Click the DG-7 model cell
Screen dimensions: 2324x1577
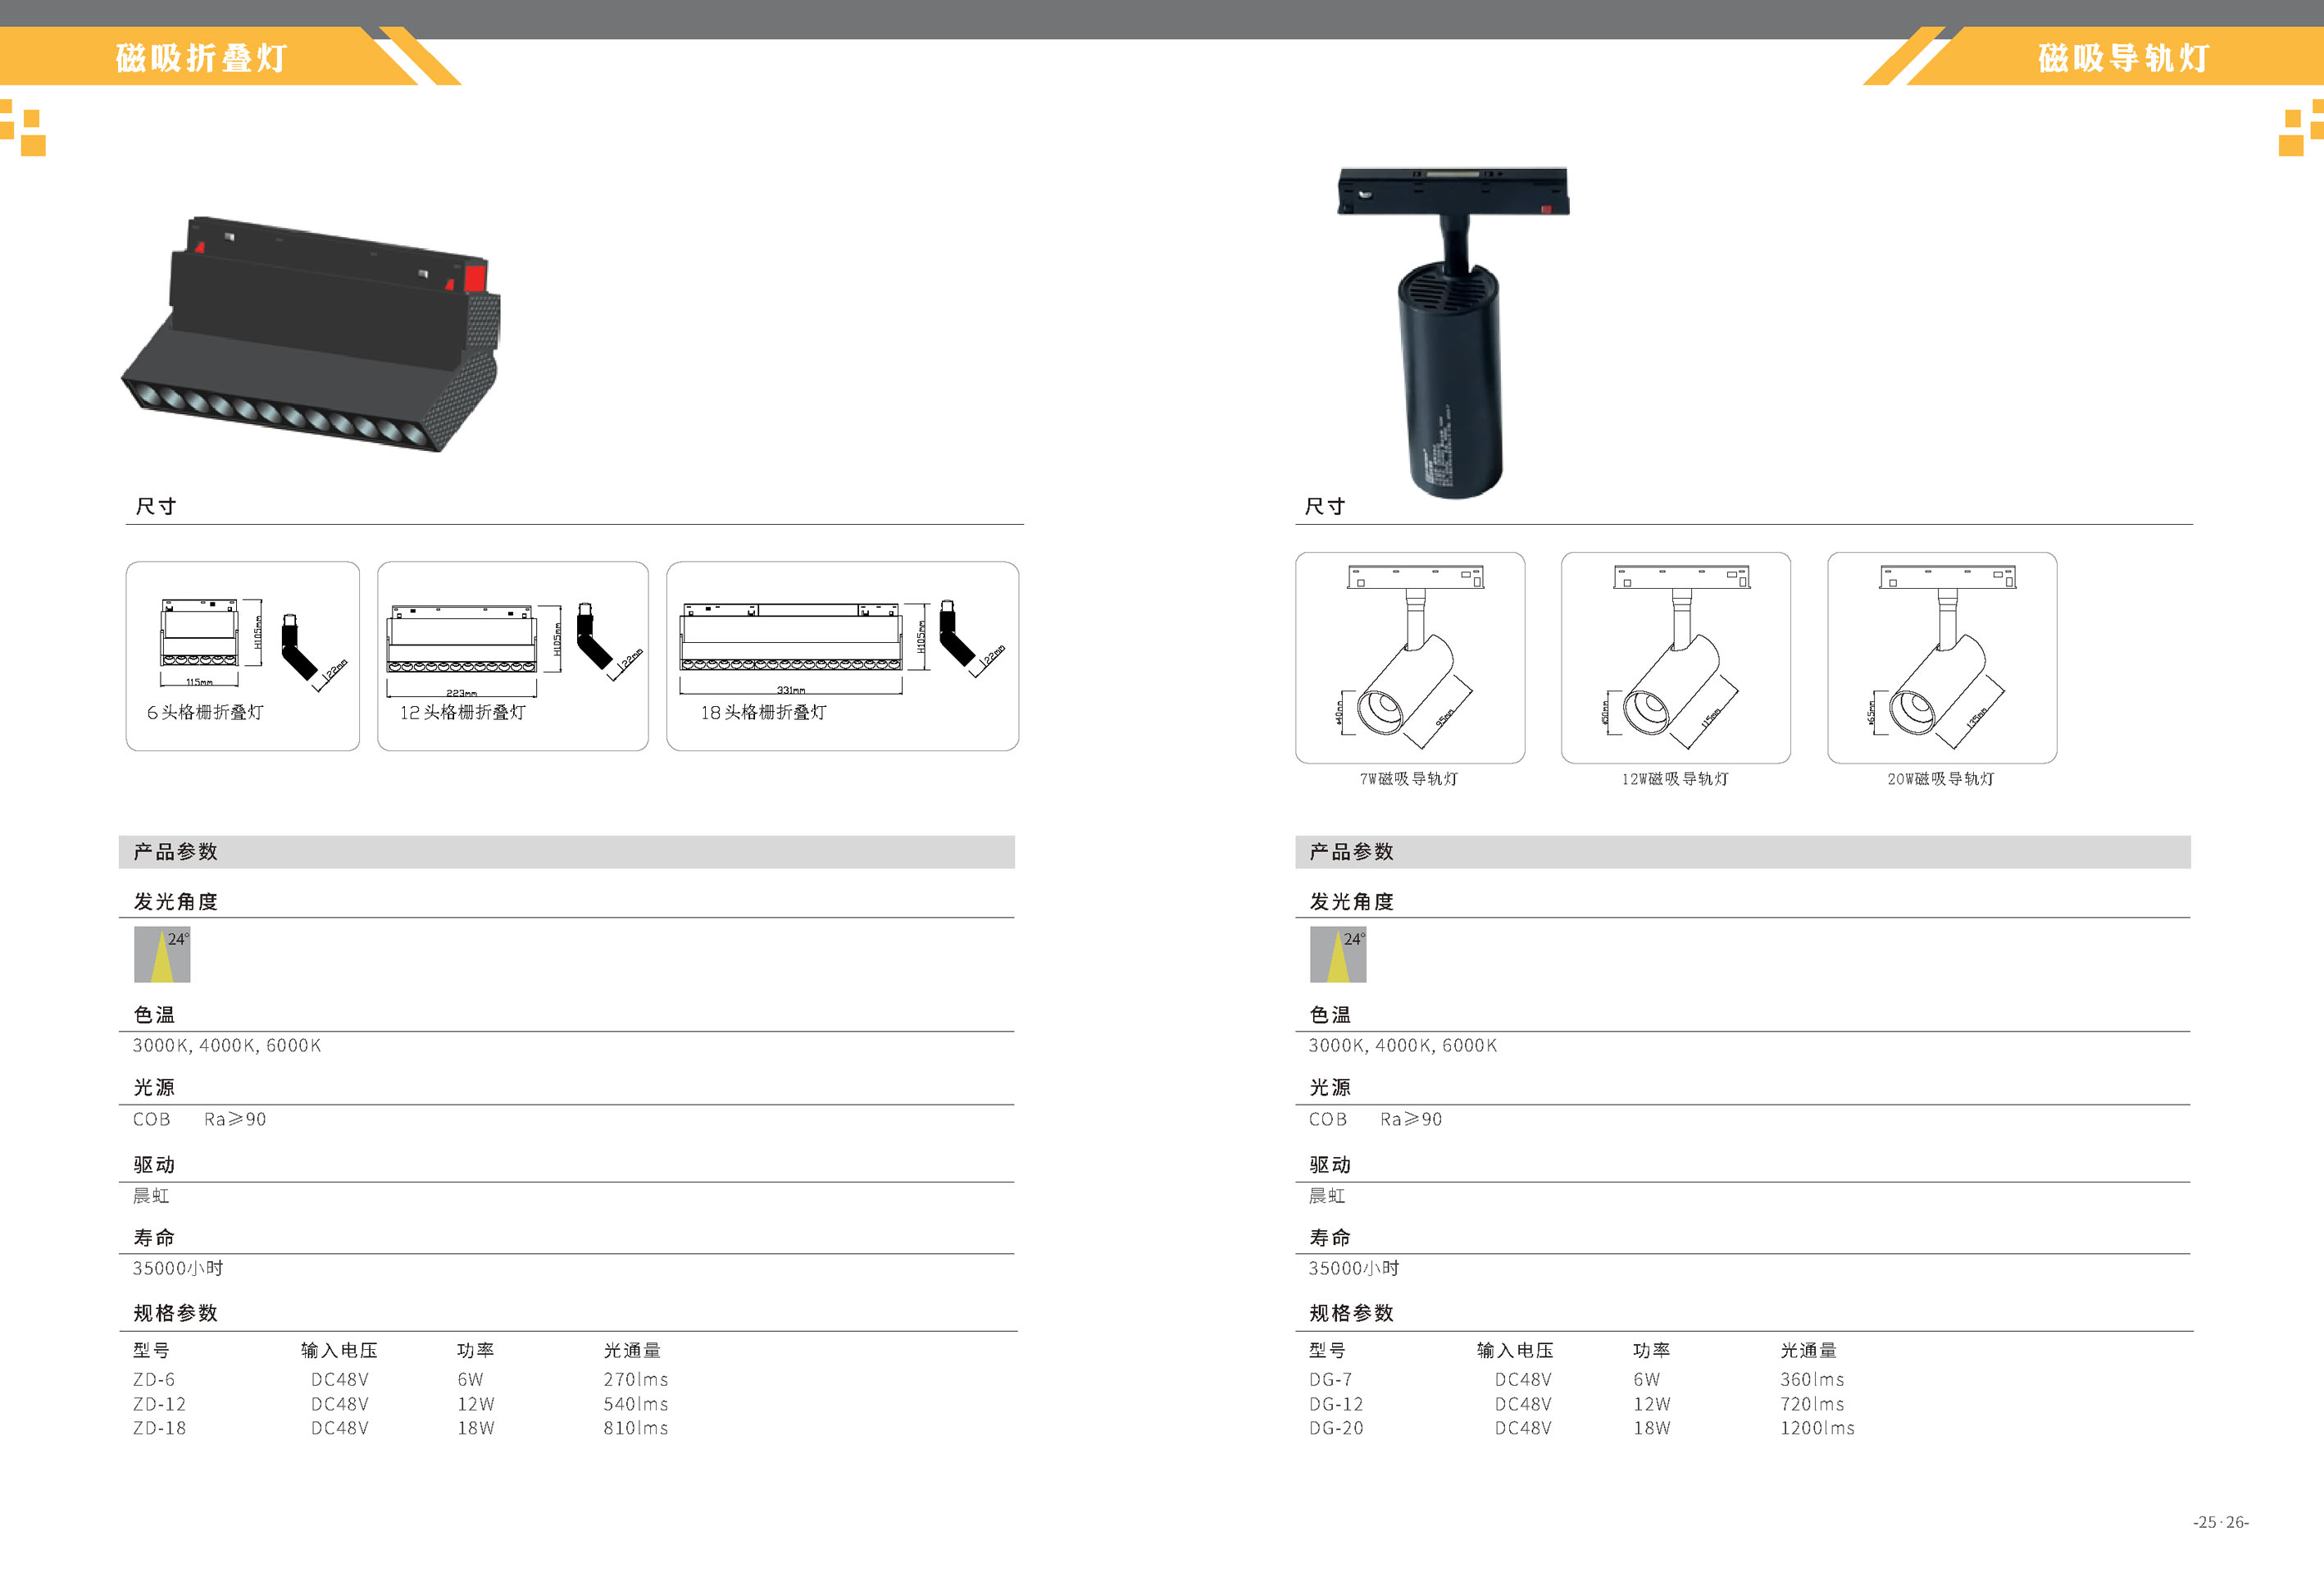[1330, 1379]
